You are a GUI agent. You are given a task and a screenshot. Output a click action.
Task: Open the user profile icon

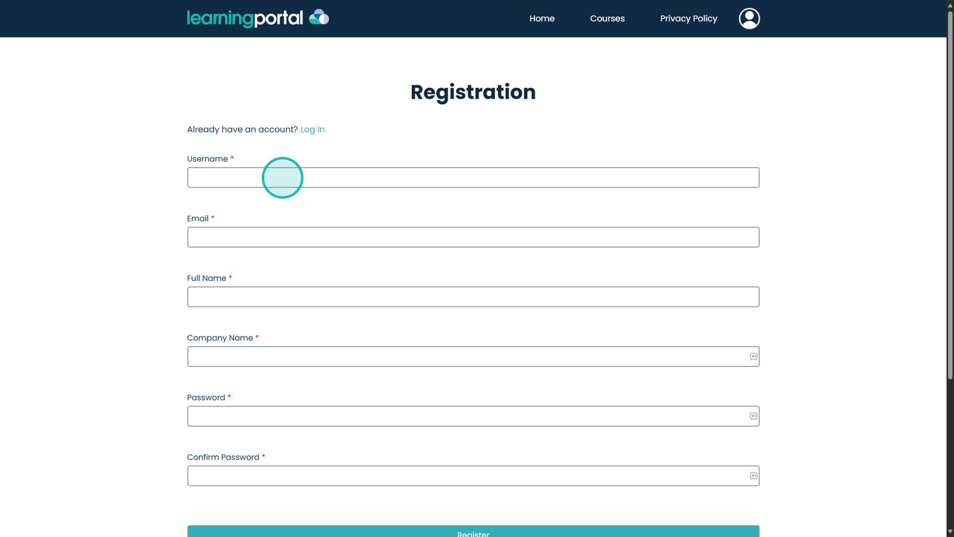click(x=749, y=18)
